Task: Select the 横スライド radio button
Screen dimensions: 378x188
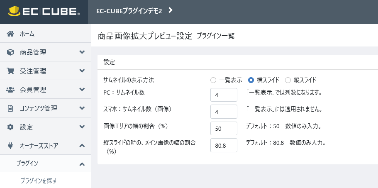Action: pos(251,80)
